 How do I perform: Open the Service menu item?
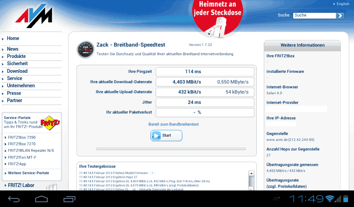(15, 78)
